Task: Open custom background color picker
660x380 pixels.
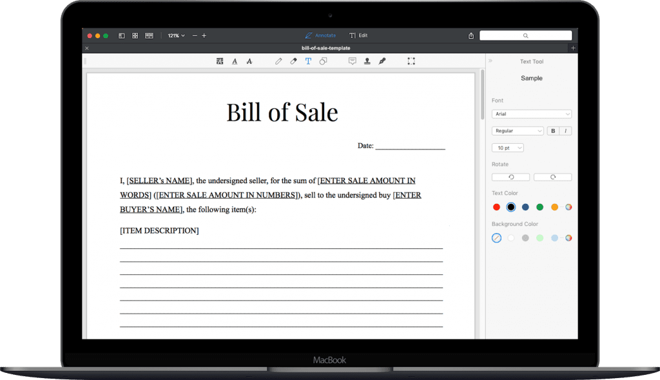Action: coord(568,238)
